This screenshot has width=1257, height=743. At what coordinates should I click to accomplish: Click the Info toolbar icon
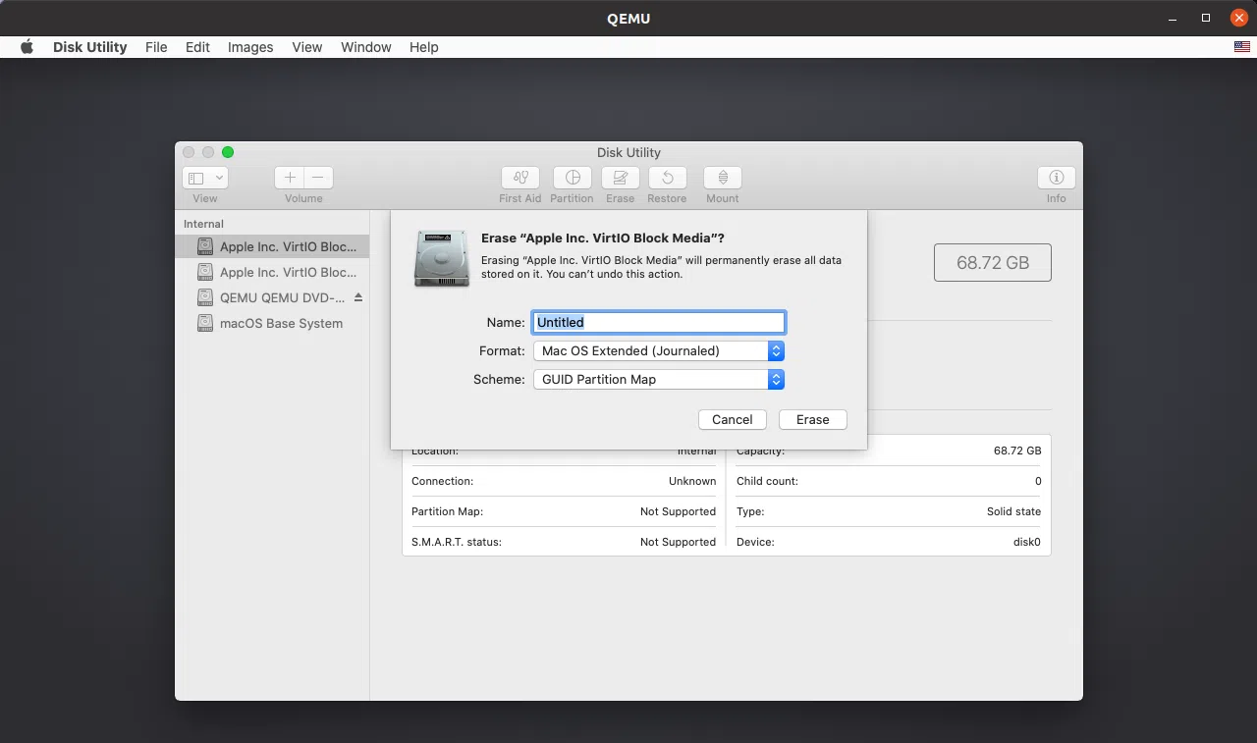tap(1057, 178)
